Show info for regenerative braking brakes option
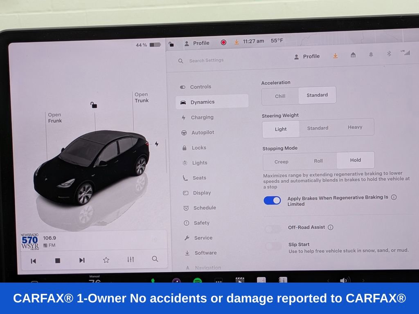This screenshot has width=419, height=314. [394, 197]
